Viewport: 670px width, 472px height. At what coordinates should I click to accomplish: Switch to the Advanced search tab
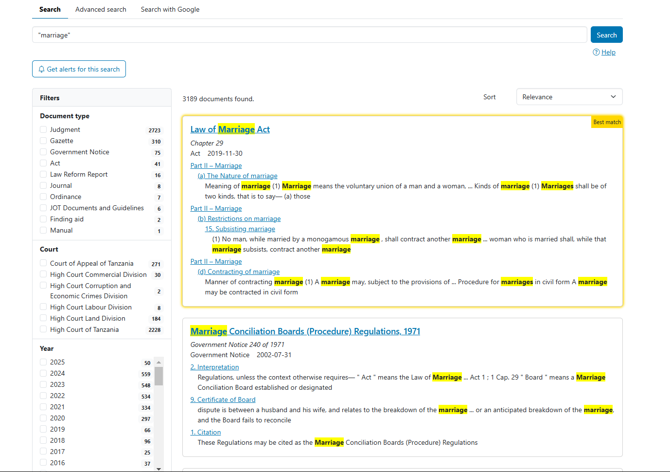click(101, 9)
